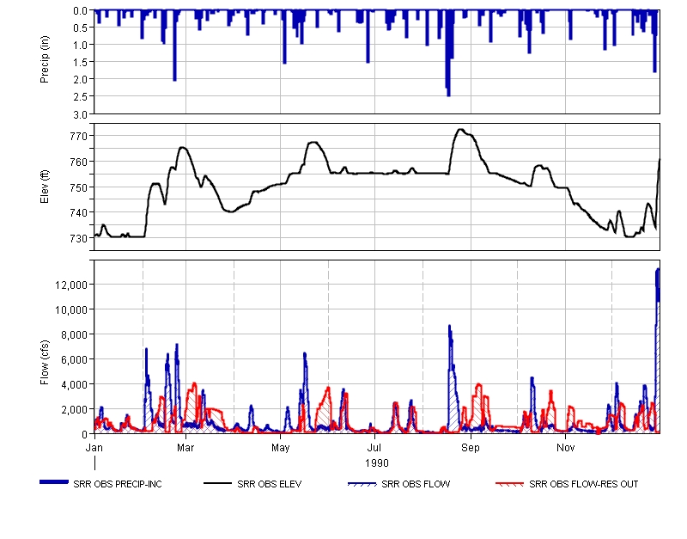Click the blue hatched flow legend sample
The width and height of the screenshot is (687, 539).
pos(362,484)
